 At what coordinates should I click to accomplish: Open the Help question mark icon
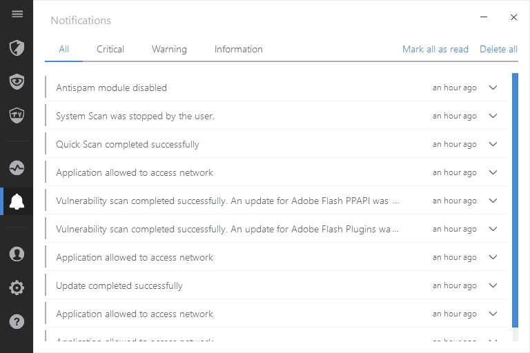tap(17, 321)
